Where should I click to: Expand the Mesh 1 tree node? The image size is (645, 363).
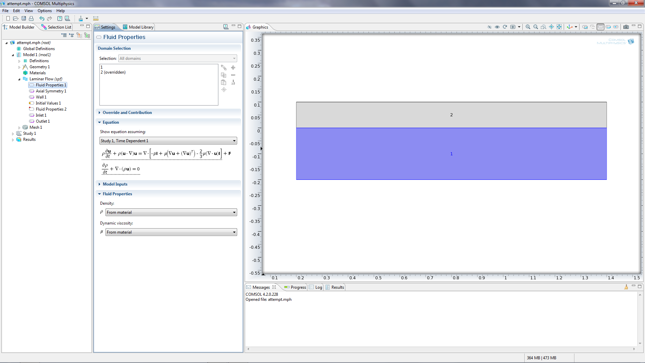point(19,128)
